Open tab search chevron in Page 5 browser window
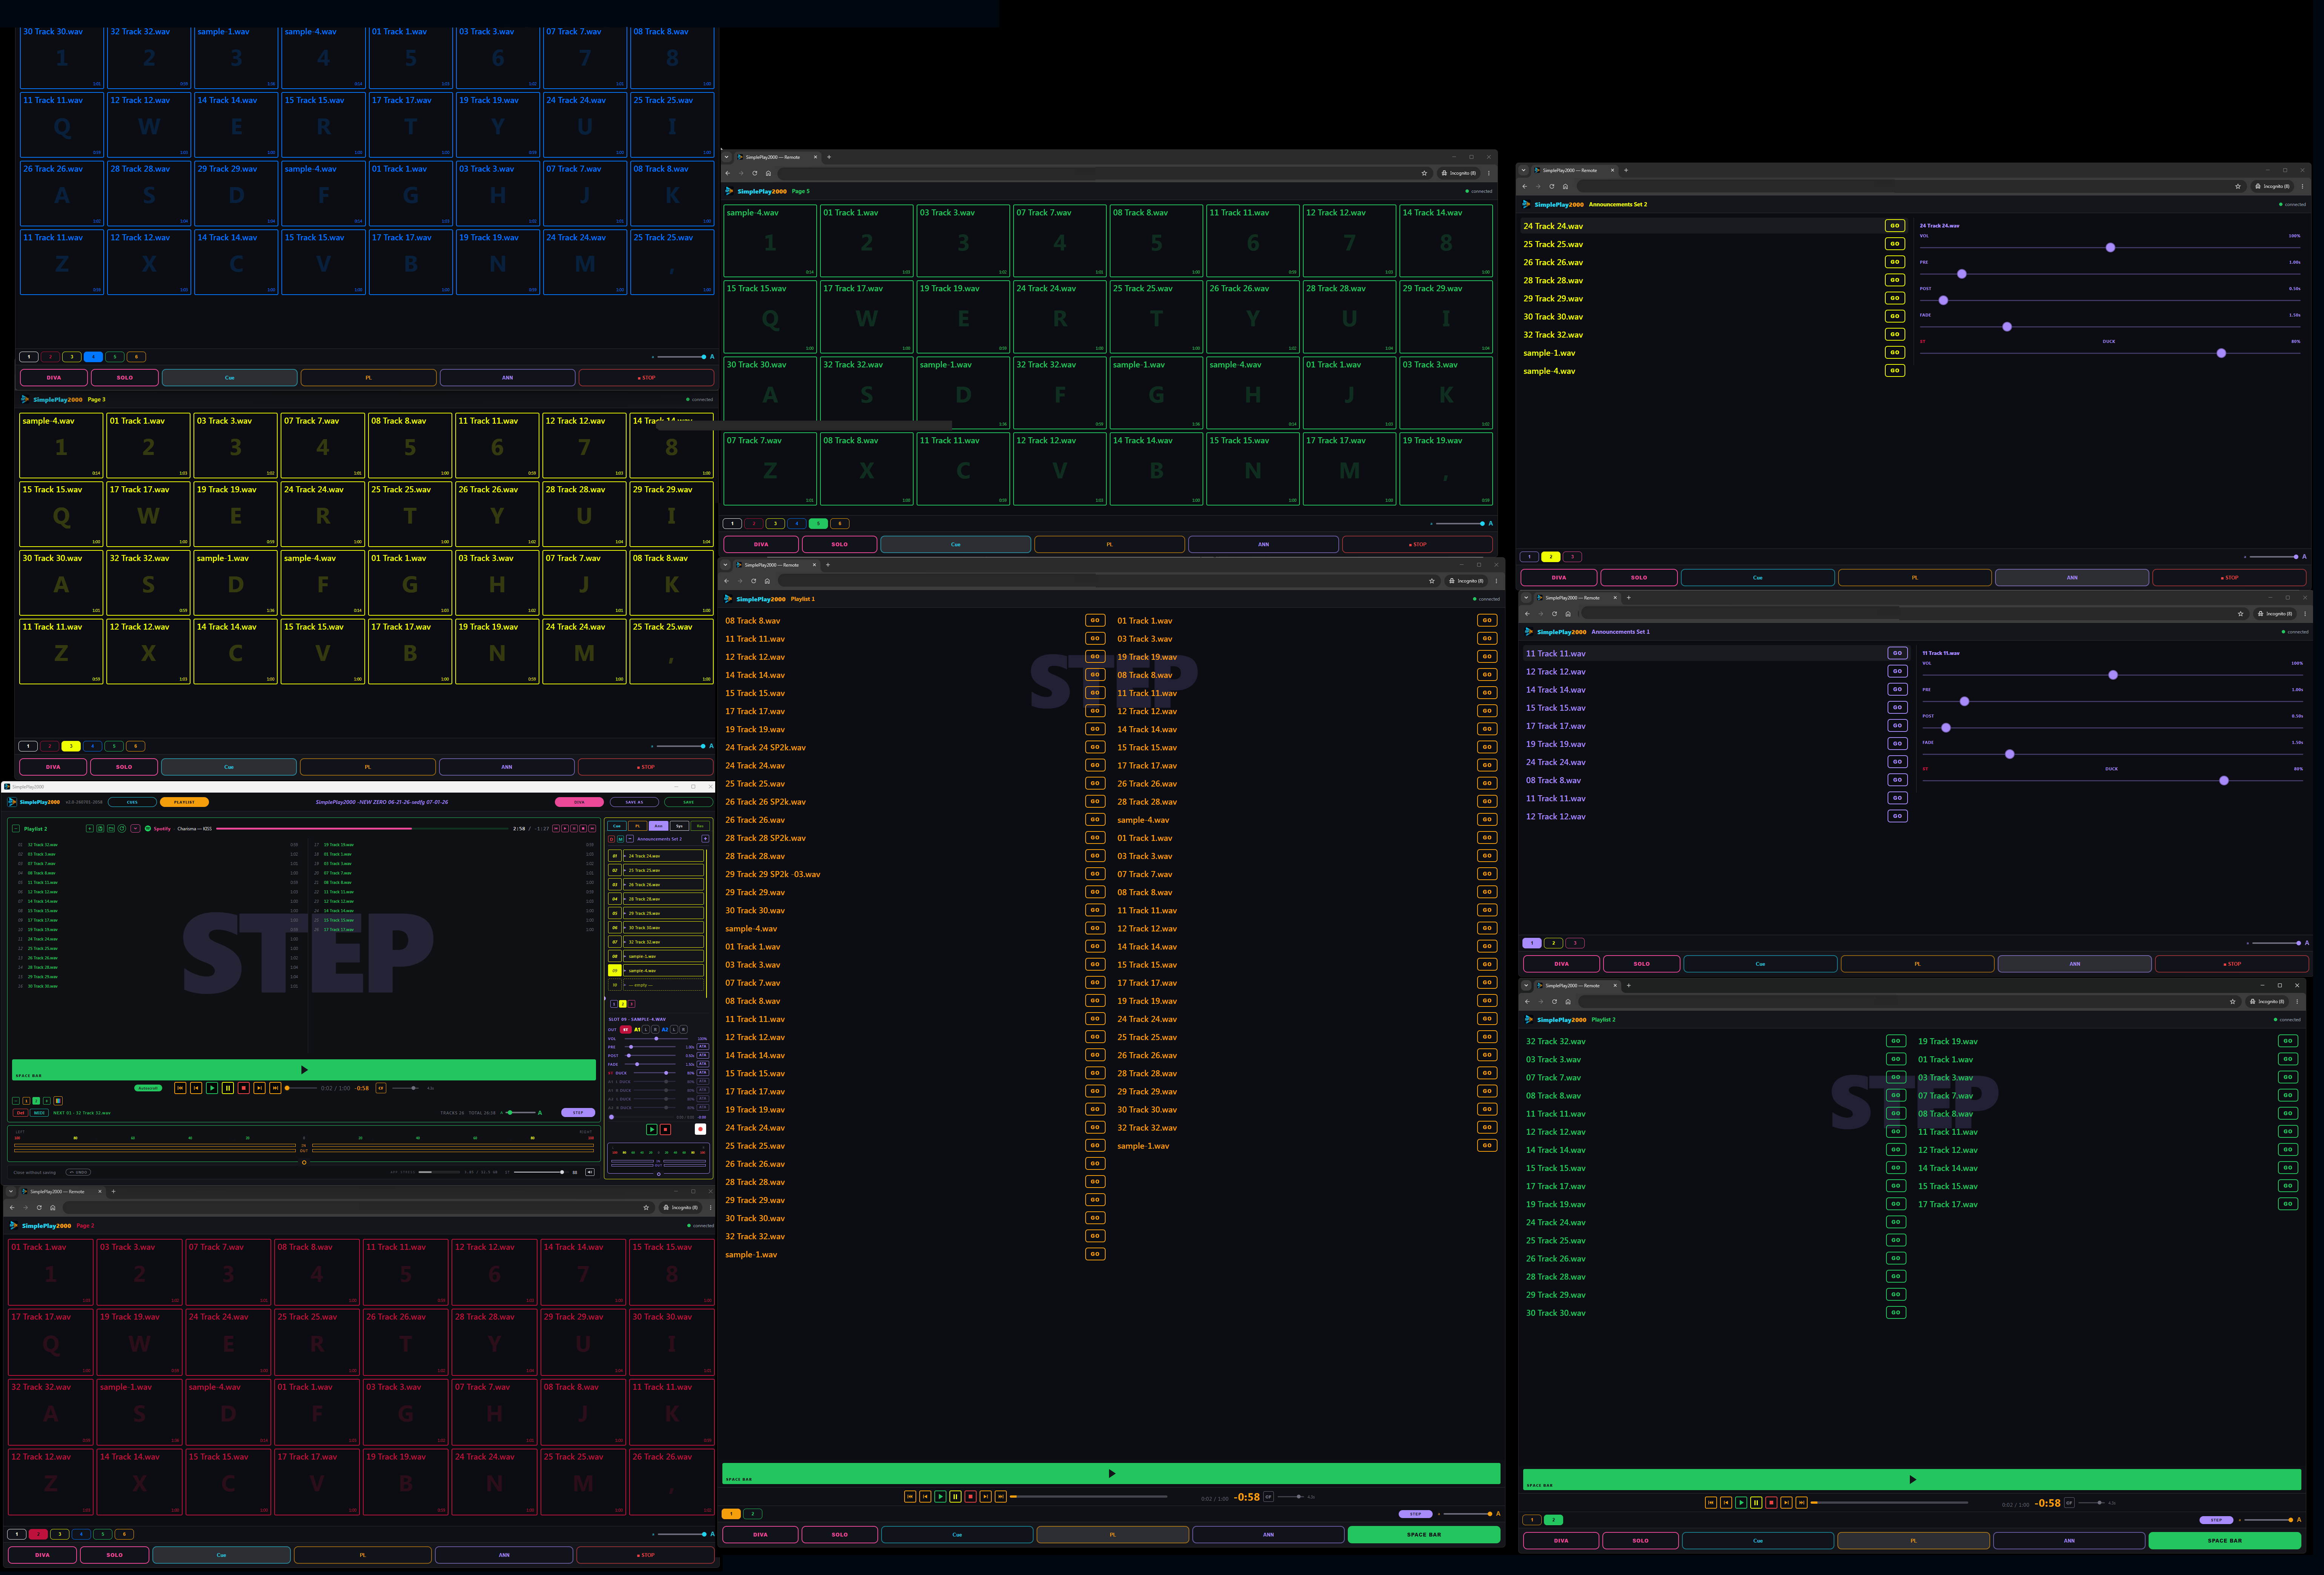Screen dimensions: 2324x1575 pos(727,157)
